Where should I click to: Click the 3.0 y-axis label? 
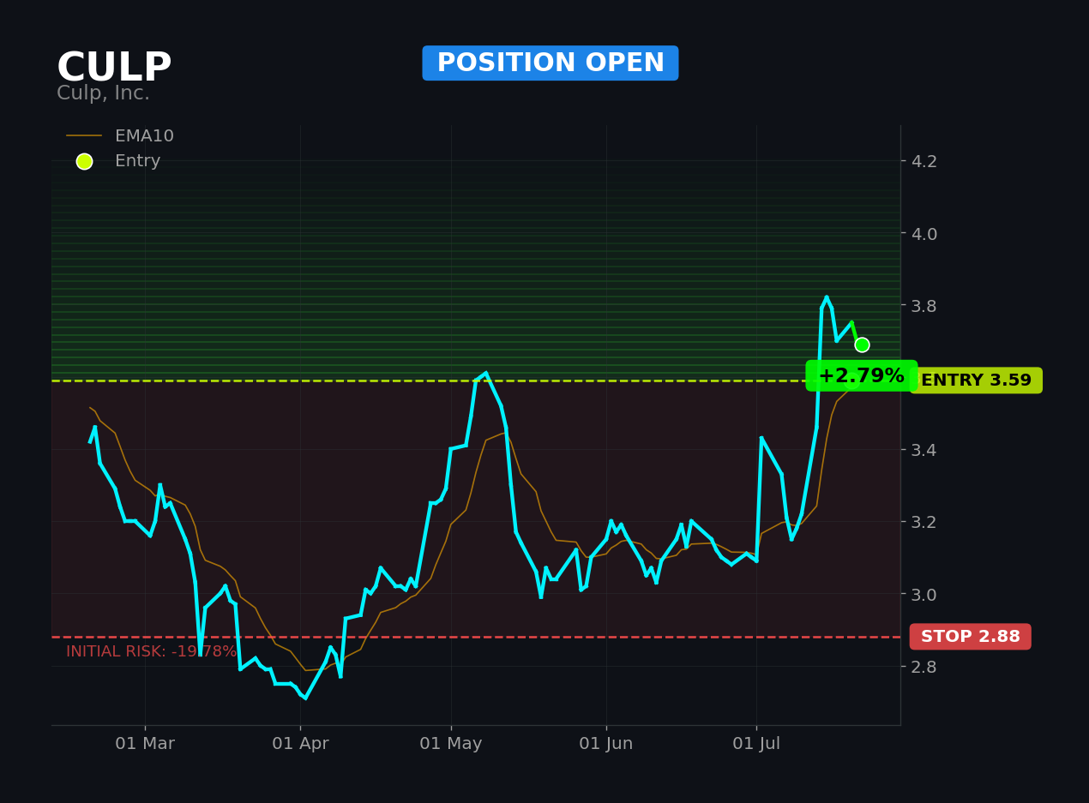tap(924, 594)
